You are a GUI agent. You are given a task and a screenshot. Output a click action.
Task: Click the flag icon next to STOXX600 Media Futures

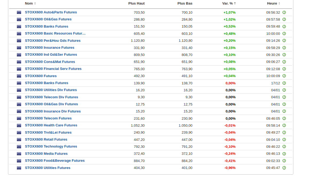[19, 154]
